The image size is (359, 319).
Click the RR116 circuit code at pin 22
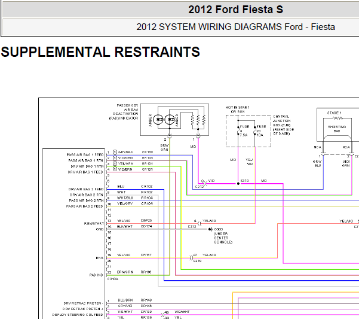point(146,272)
